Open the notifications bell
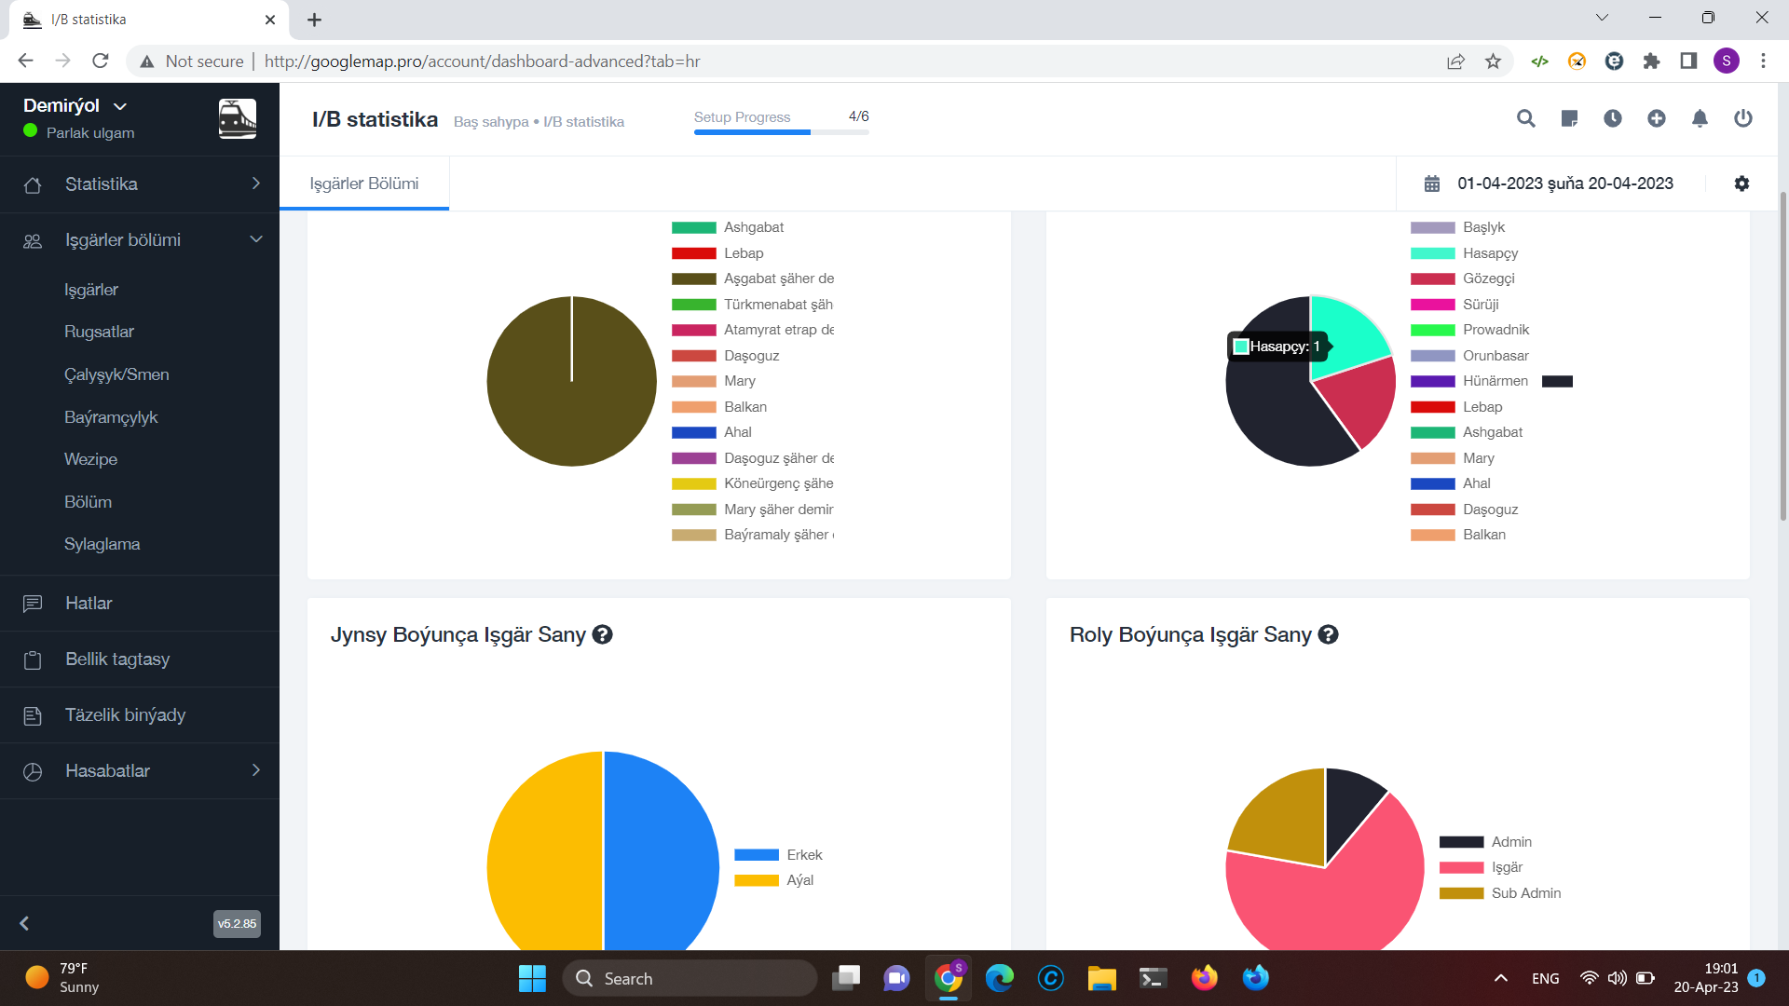 (1700, 118)
